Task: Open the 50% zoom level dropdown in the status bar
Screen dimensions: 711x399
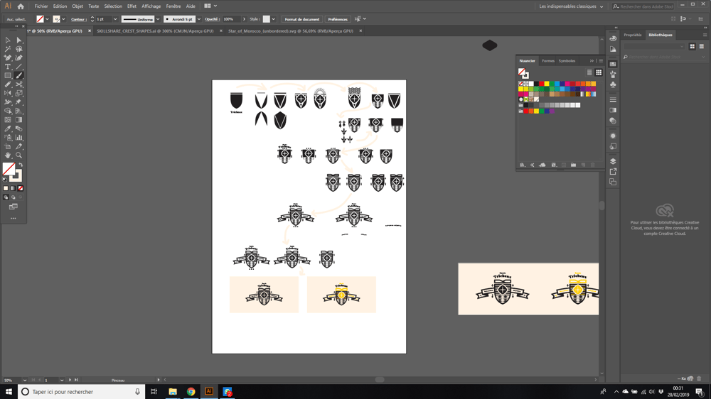Action: click(x=24, y=380)
